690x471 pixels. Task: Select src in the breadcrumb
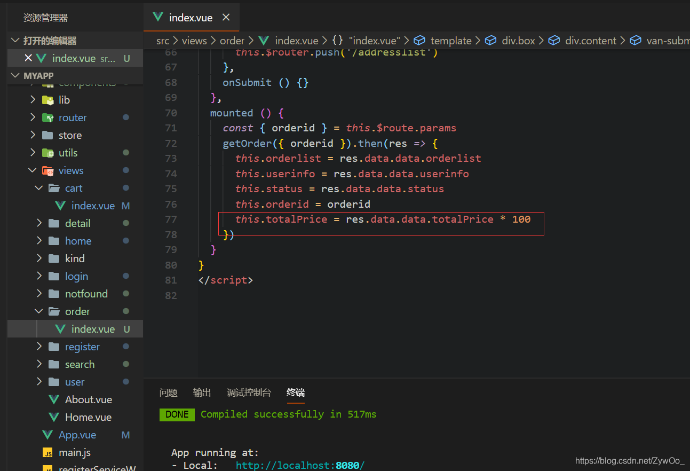163,41
